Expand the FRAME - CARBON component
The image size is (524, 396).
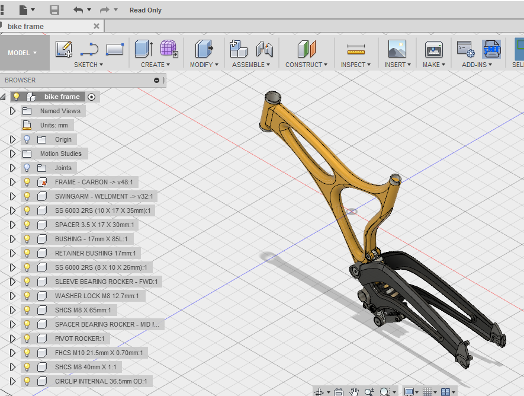tap(12, 182)
